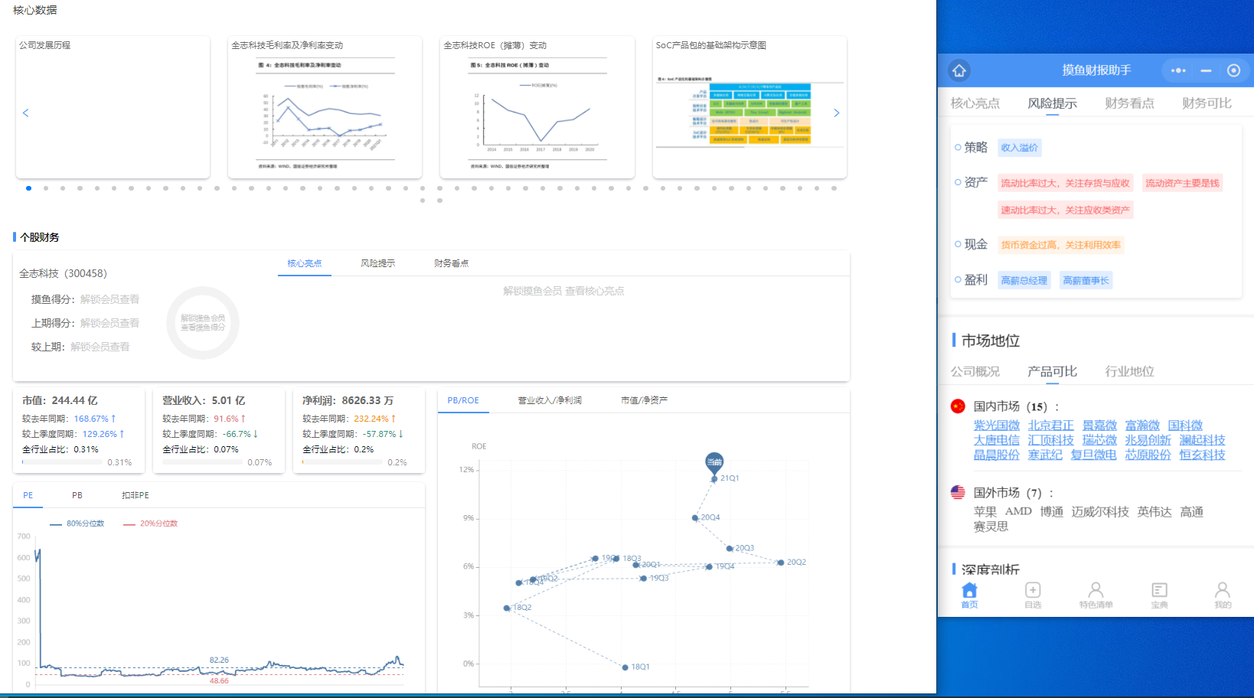
Task: Click home icon in 摸鱼财报助手 header
Action: coord(959,70)
